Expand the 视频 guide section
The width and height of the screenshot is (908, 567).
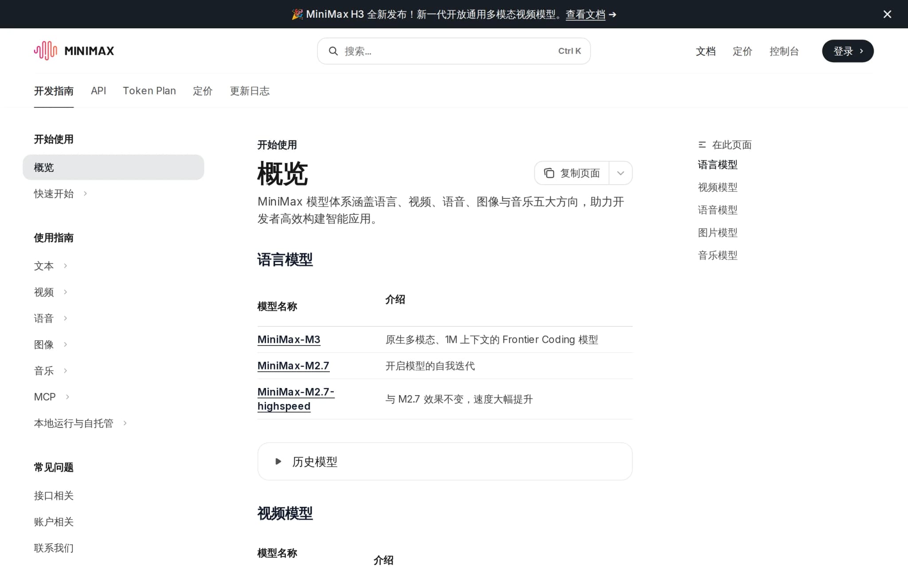[65, 292]
